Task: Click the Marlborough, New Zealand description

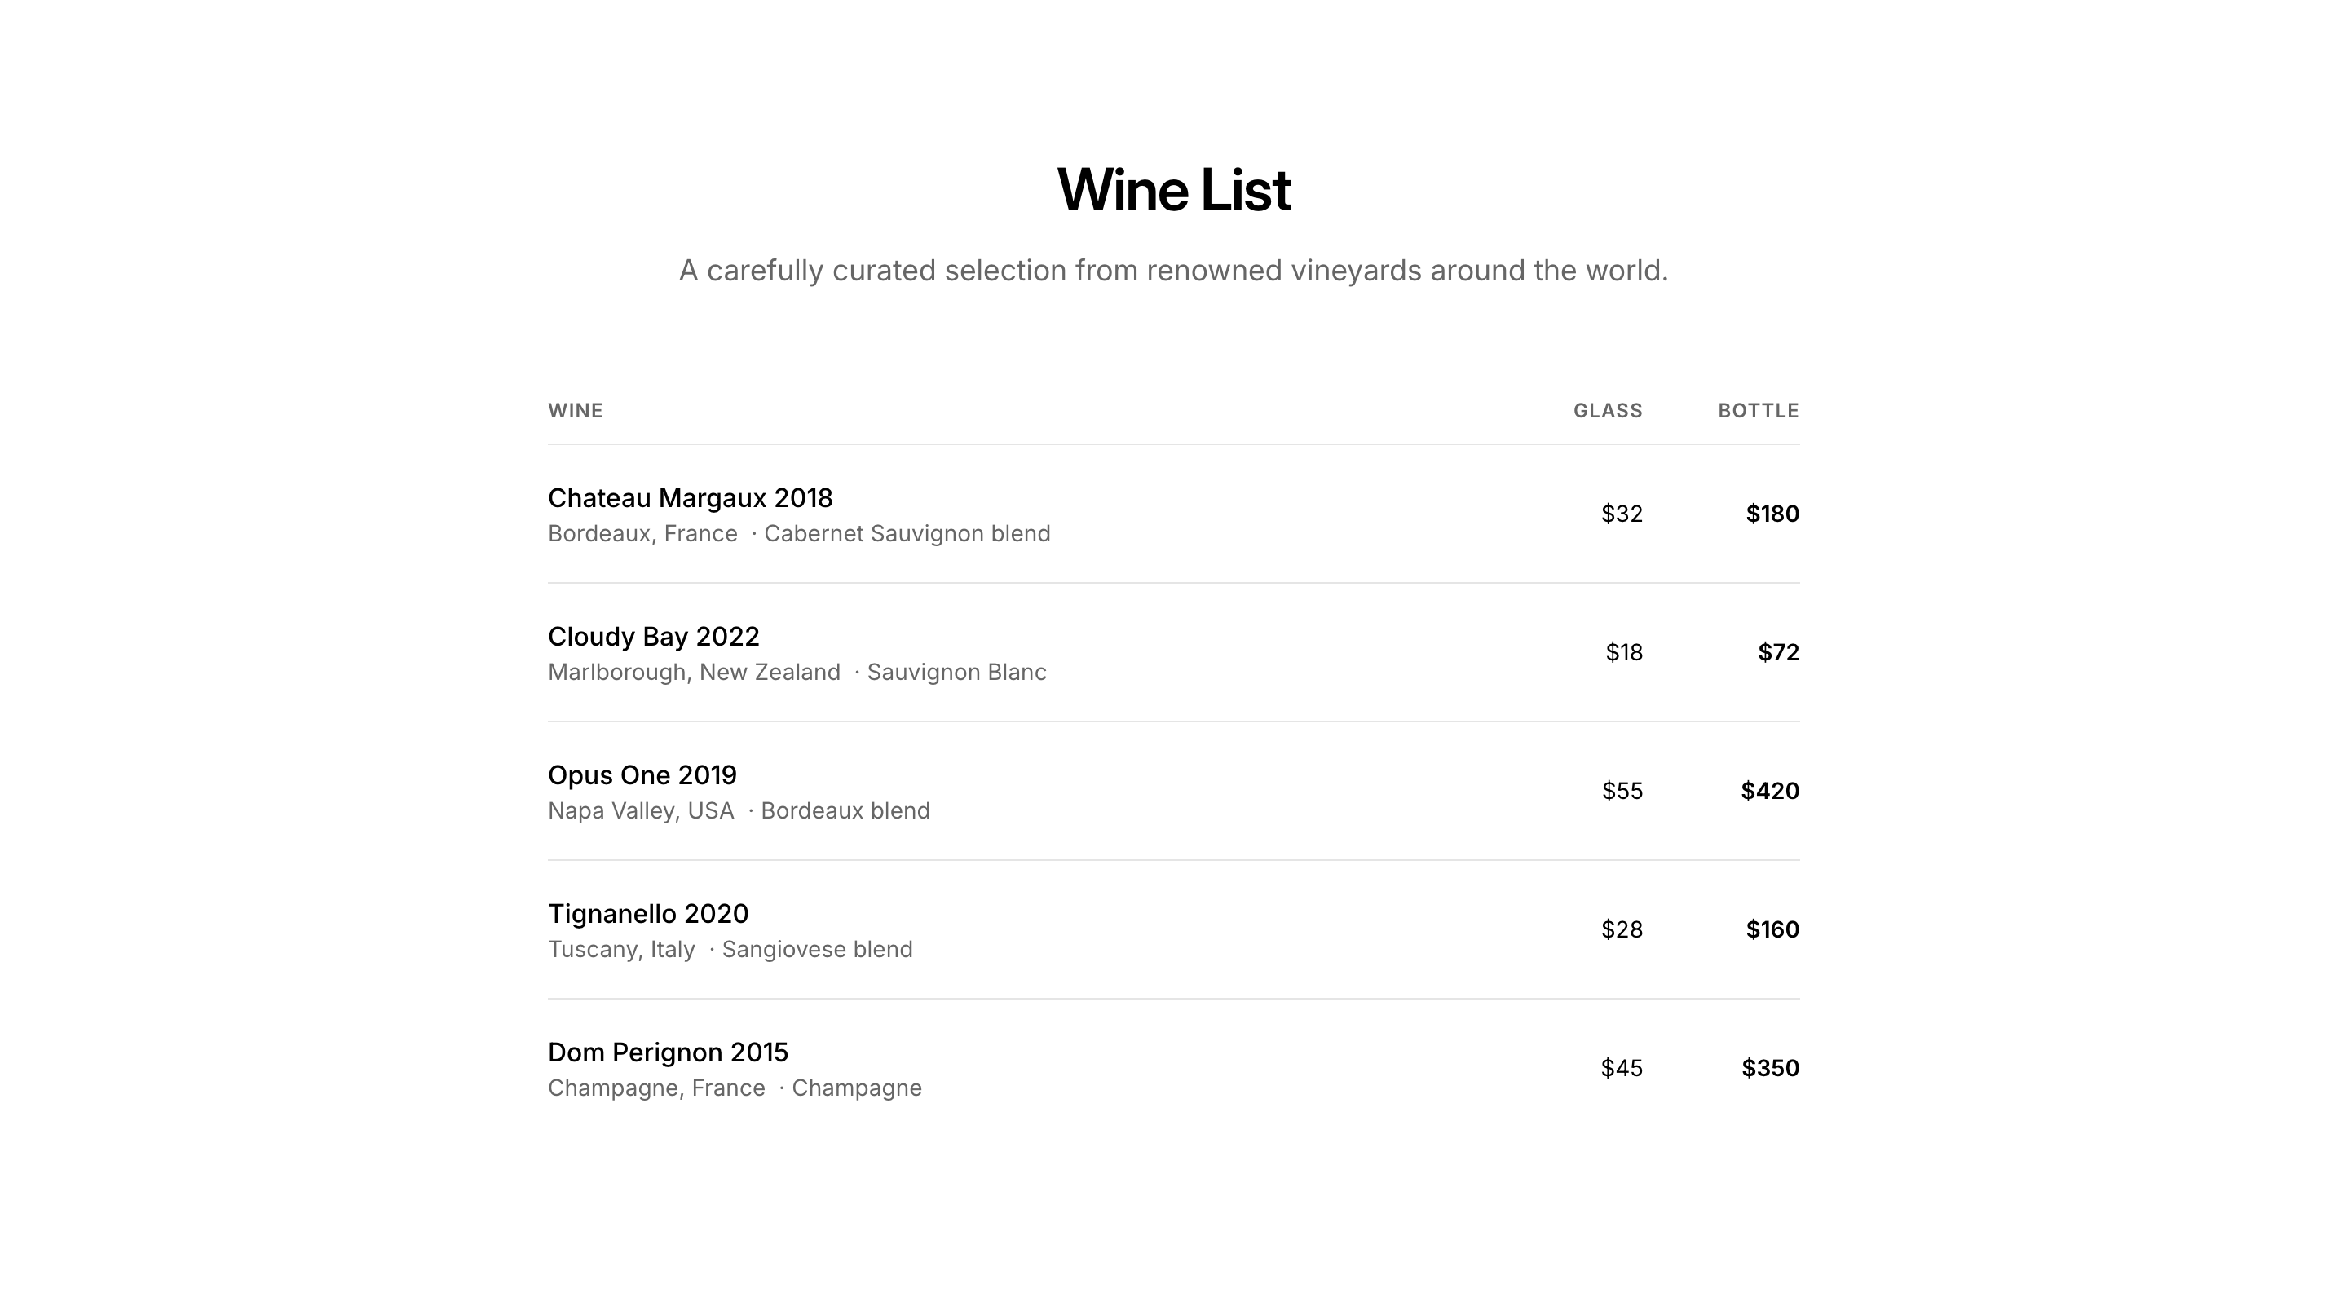Action: (x=694, y=673)
